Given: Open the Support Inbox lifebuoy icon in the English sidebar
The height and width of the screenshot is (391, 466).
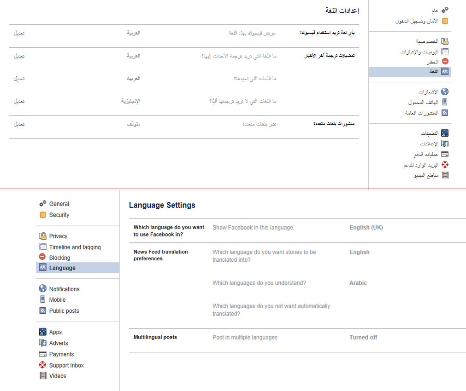Looking at the screenshot, I should (x=43, y=365).
